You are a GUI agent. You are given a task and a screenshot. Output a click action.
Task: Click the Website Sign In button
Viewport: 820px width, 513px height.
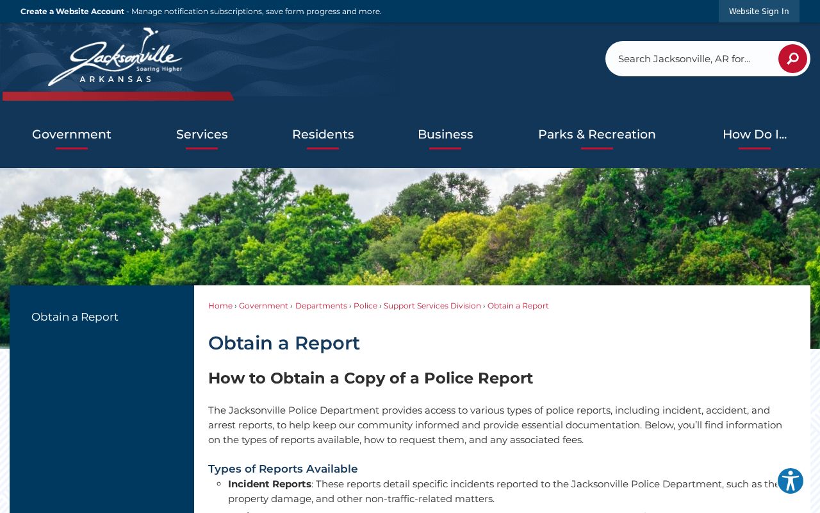click(759, 12)
